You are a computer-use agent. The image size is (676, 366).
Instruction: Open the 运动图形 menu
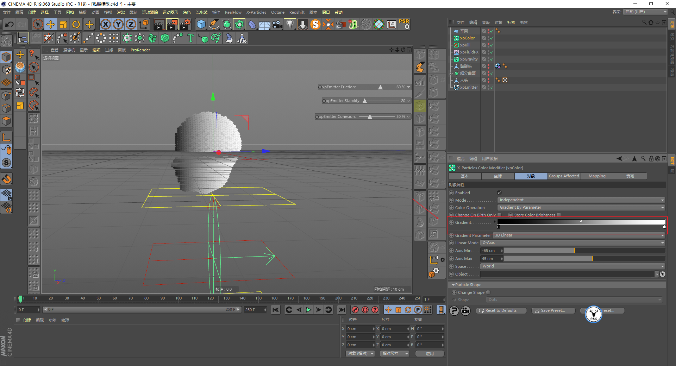coord(170,12)
